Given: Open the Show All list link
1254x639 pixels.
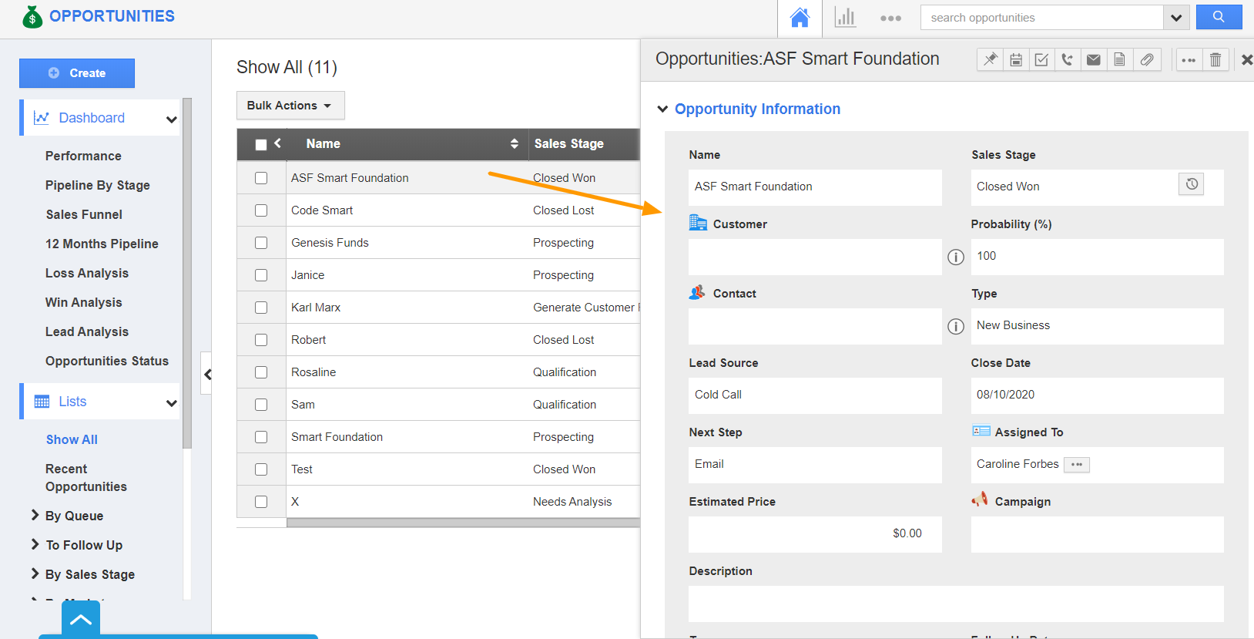Looking at the screenshot, I should tap(72, 439).
